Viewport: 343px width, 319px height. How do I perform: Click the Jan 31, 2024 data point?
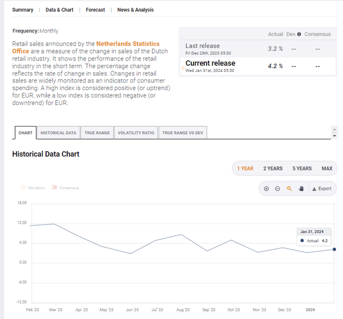point(334,249)
